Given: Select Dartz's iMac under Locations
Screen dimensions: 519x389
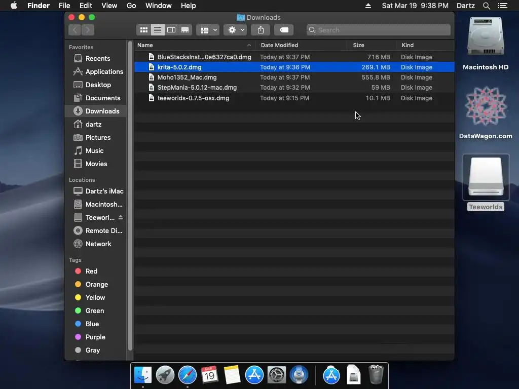Looking at the screenshot, I should (95, 191).
